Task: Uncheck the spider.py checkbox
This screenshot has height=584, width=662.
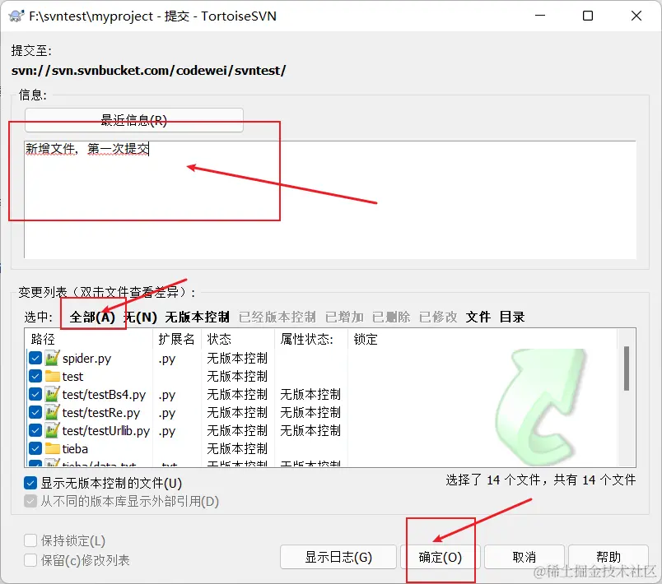Action: pyautogui.click(x=35, y=358)
